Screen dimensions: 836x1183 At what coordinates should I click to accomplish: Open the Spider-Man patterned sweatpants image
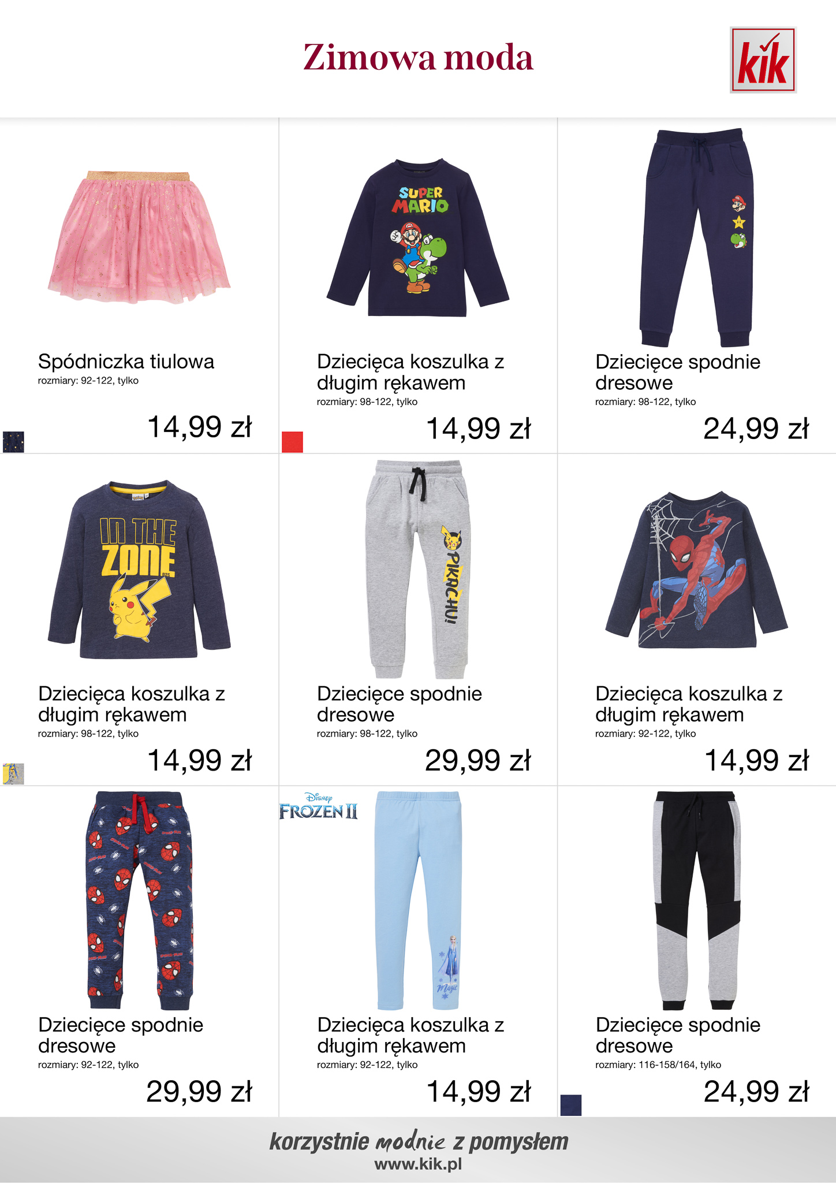139,901
